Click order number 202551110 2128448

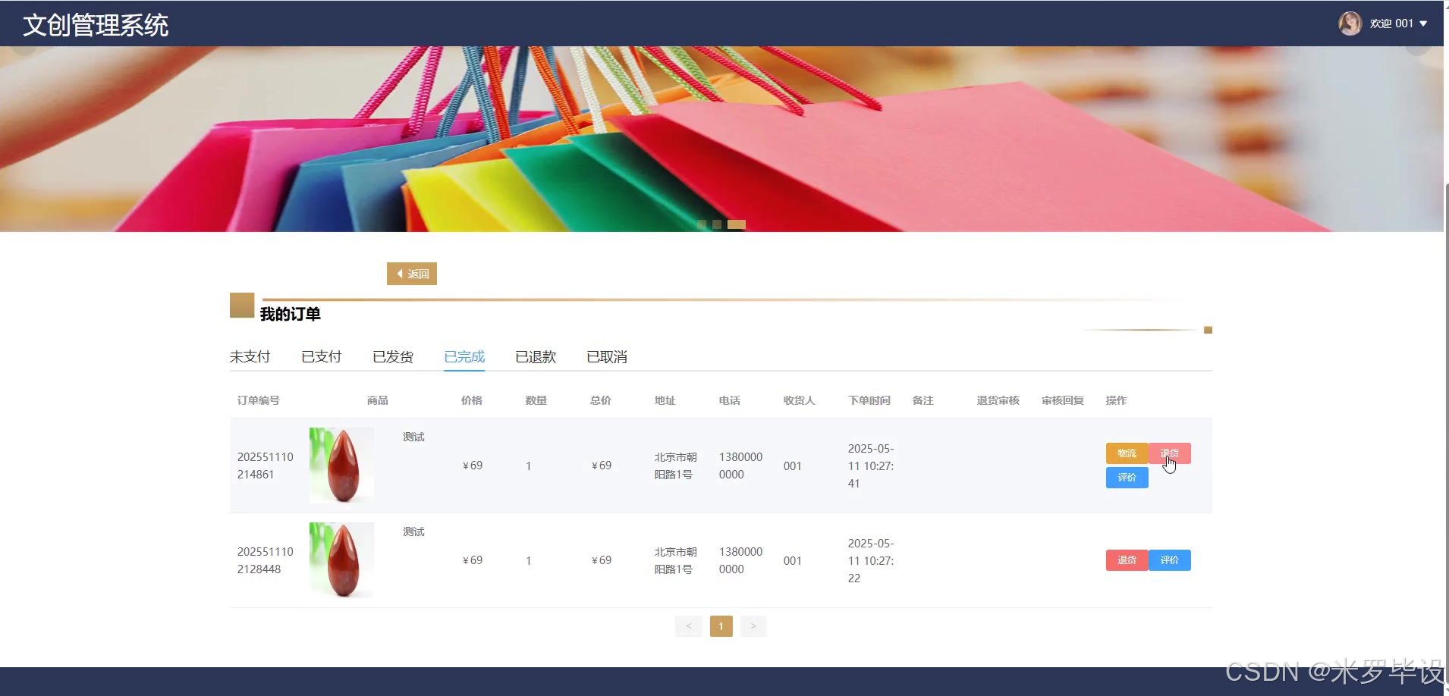coord(266,560)
